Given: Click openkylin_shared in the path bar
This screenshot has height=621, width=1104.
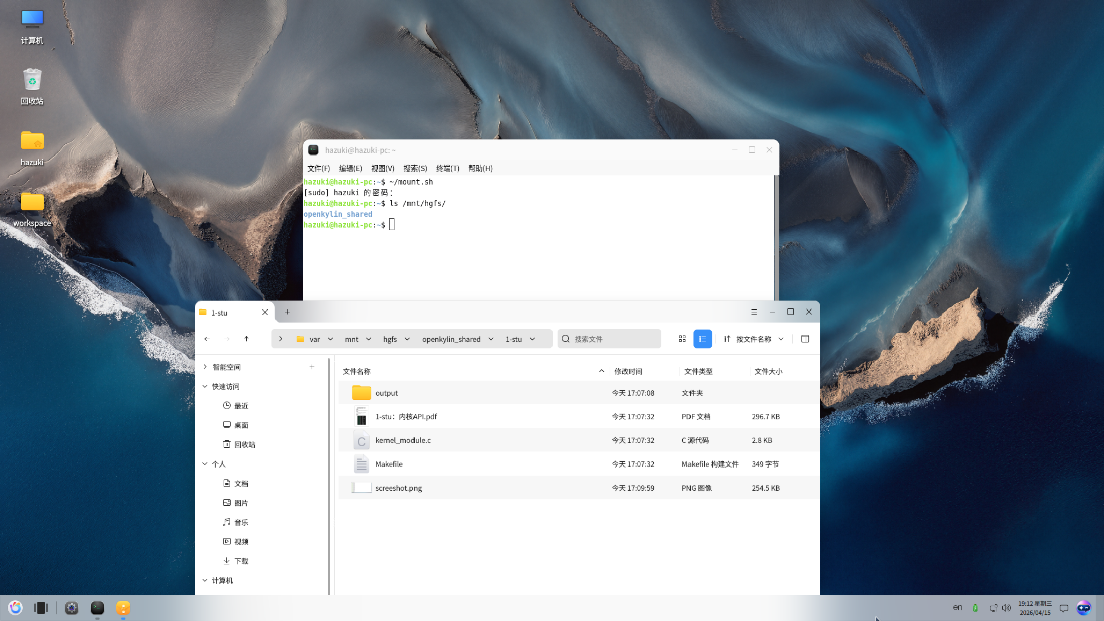Looking at the screenshot, I should (x=451, y=339).
